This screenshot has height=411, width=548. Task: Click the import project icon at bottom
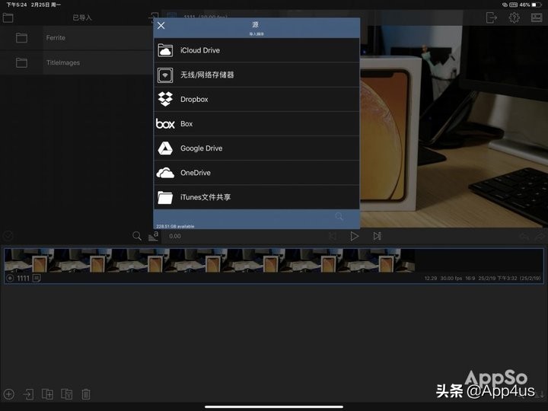coord(28,394)
